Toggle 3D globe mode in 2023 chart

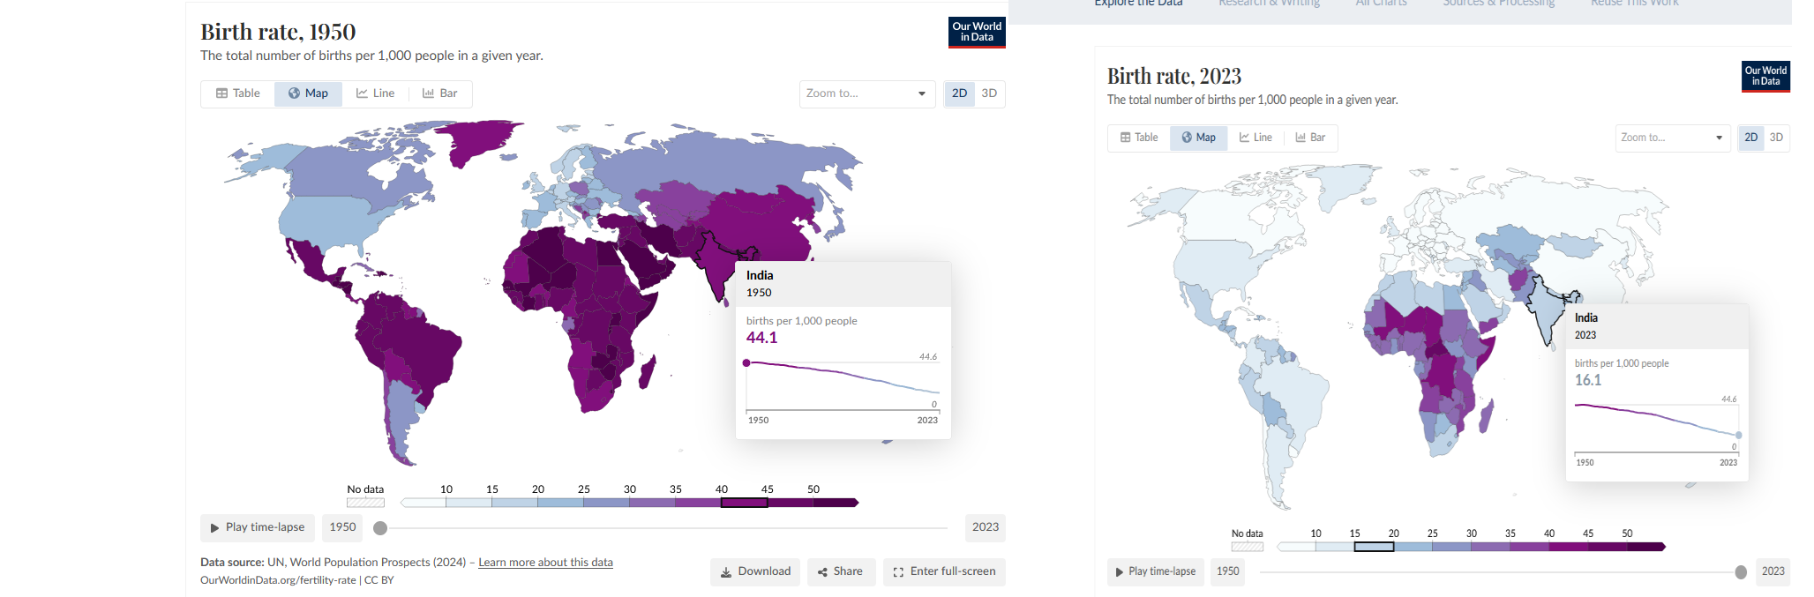tap(1776, 138)
